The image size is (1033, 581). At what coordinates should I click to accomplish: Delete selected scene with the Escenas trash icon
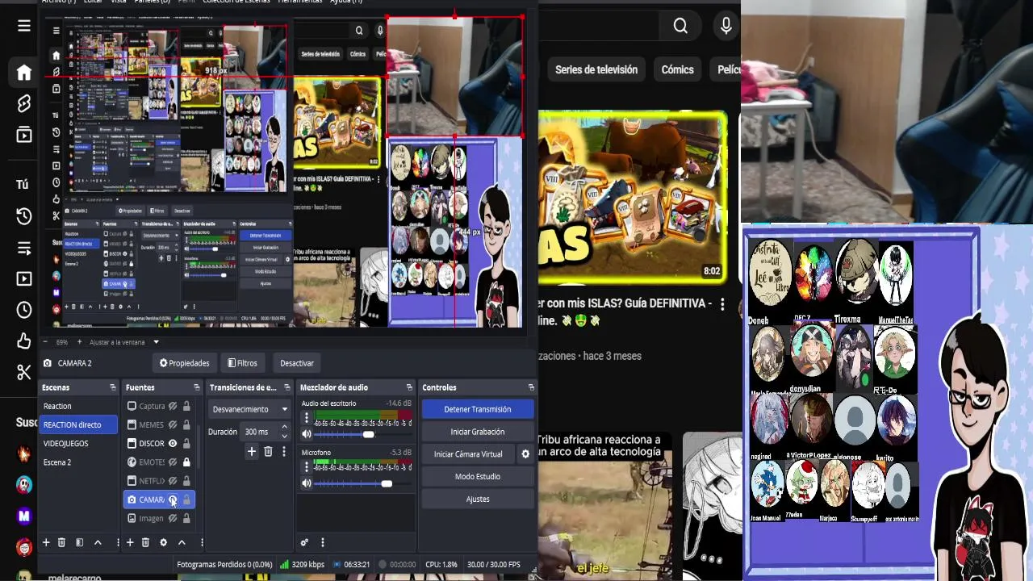pyautogui.click(x=61, y=543)
